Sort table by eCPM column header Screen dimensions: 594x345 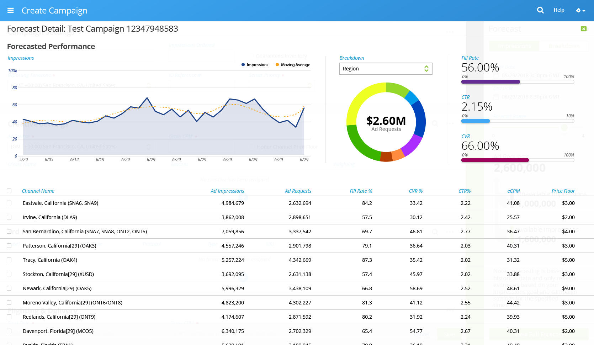click(x=513, y=191)
